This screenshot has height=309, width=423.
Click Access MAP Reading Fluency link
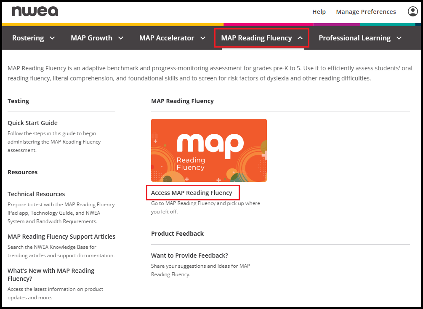(192, 193)
